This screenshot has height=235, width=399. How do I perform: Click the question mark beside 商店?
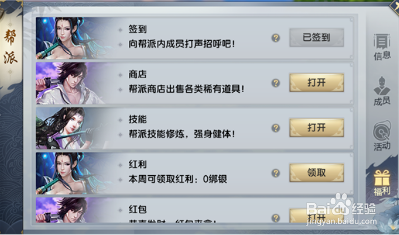pyautogui.click(x=276, y=83)
